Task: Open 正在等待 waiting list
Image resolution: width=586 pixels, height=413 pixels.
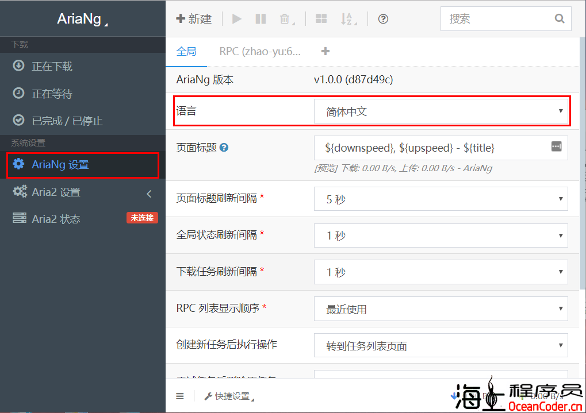Action: pos(82,94)
